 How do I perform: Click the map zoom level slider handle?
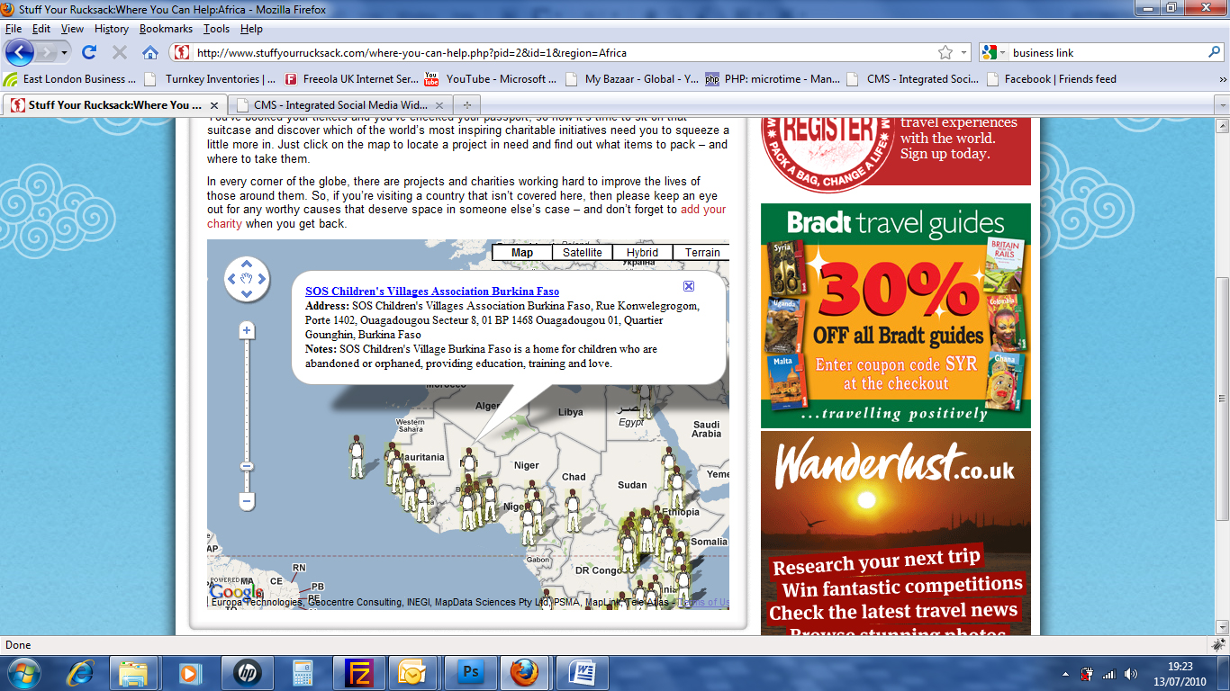(247, 466)
